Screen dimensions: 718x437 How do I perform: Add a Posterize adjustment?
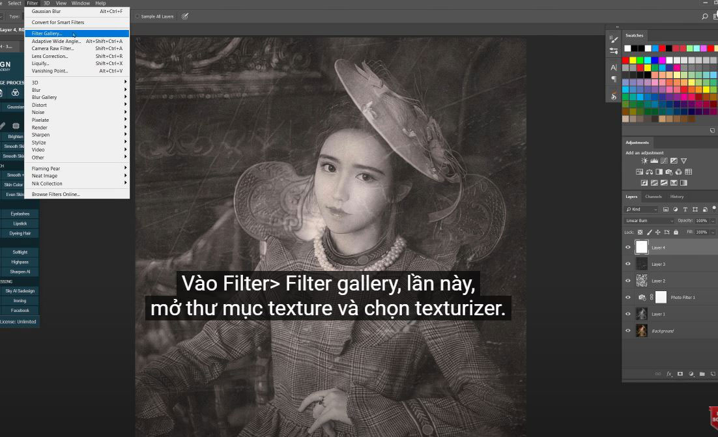pyautogui.click(x=654, y=182)
